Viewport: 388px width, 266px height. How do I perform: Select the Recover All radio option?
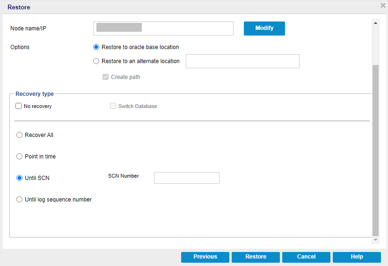click(20, 135)
